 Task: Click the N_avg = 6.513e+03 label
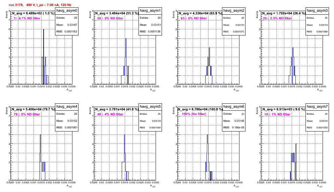[284, 109]
